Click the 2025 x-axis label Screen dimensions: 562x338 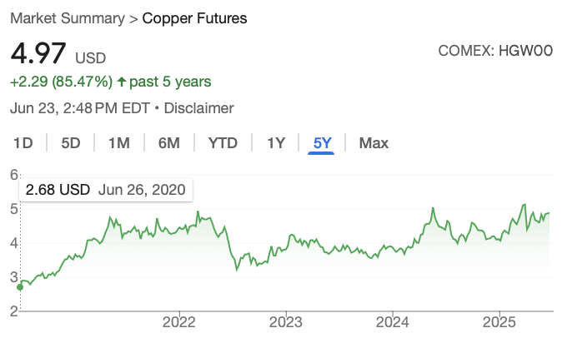point(499,322)
